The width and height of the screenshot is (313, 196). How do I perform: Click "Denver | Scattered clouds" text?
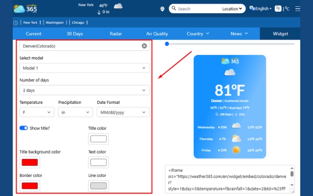pyautogui.click(x=229, y=101)
